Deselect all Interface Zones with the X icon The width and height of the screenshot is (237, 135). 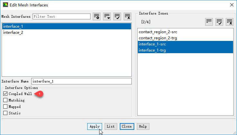tap(230, 22)
